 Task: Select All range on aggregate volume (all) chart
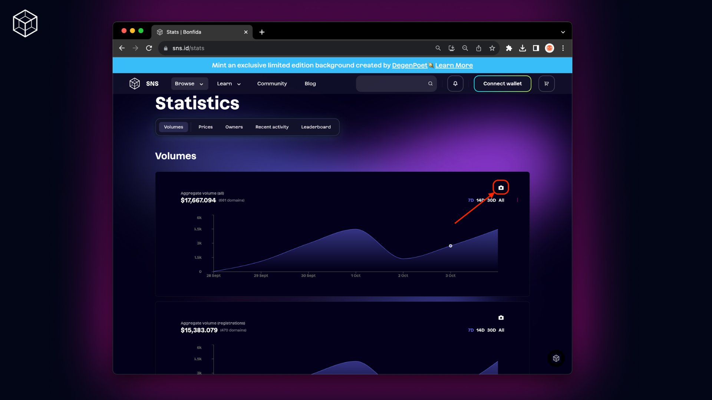(x=501, y=200)
